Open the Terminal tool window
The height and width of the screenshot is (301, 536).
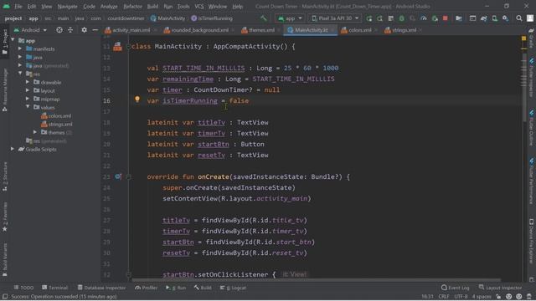click(54, 288)
